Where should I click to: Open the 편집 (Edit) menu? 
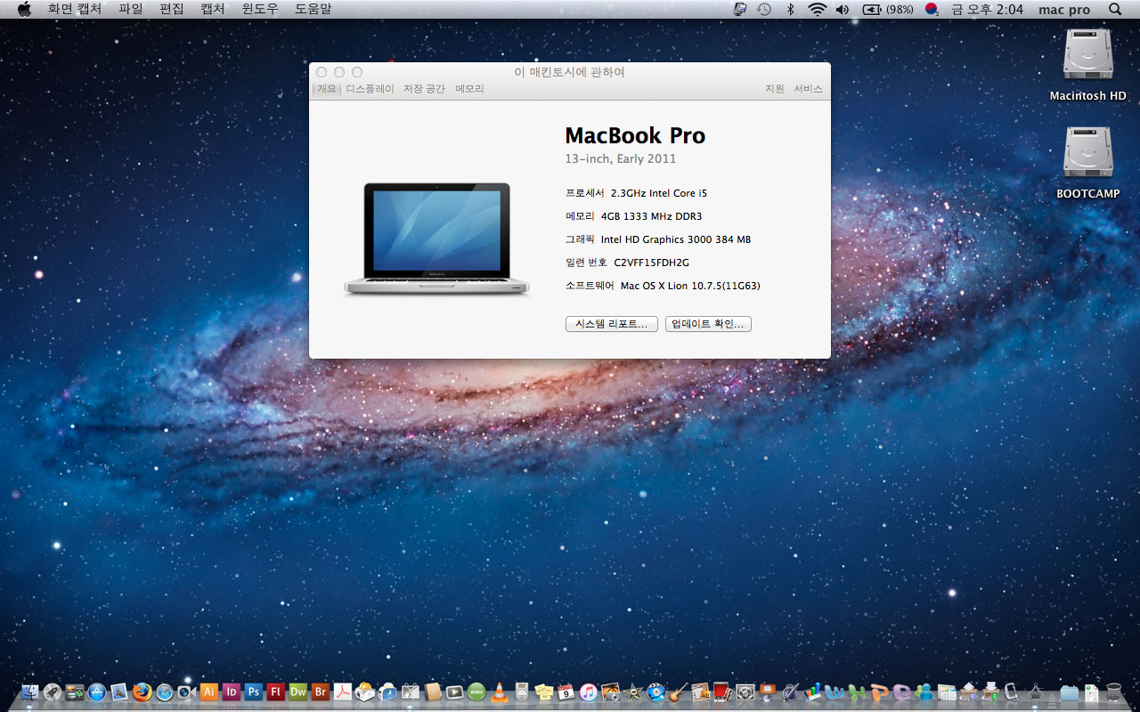coord(172,9)
